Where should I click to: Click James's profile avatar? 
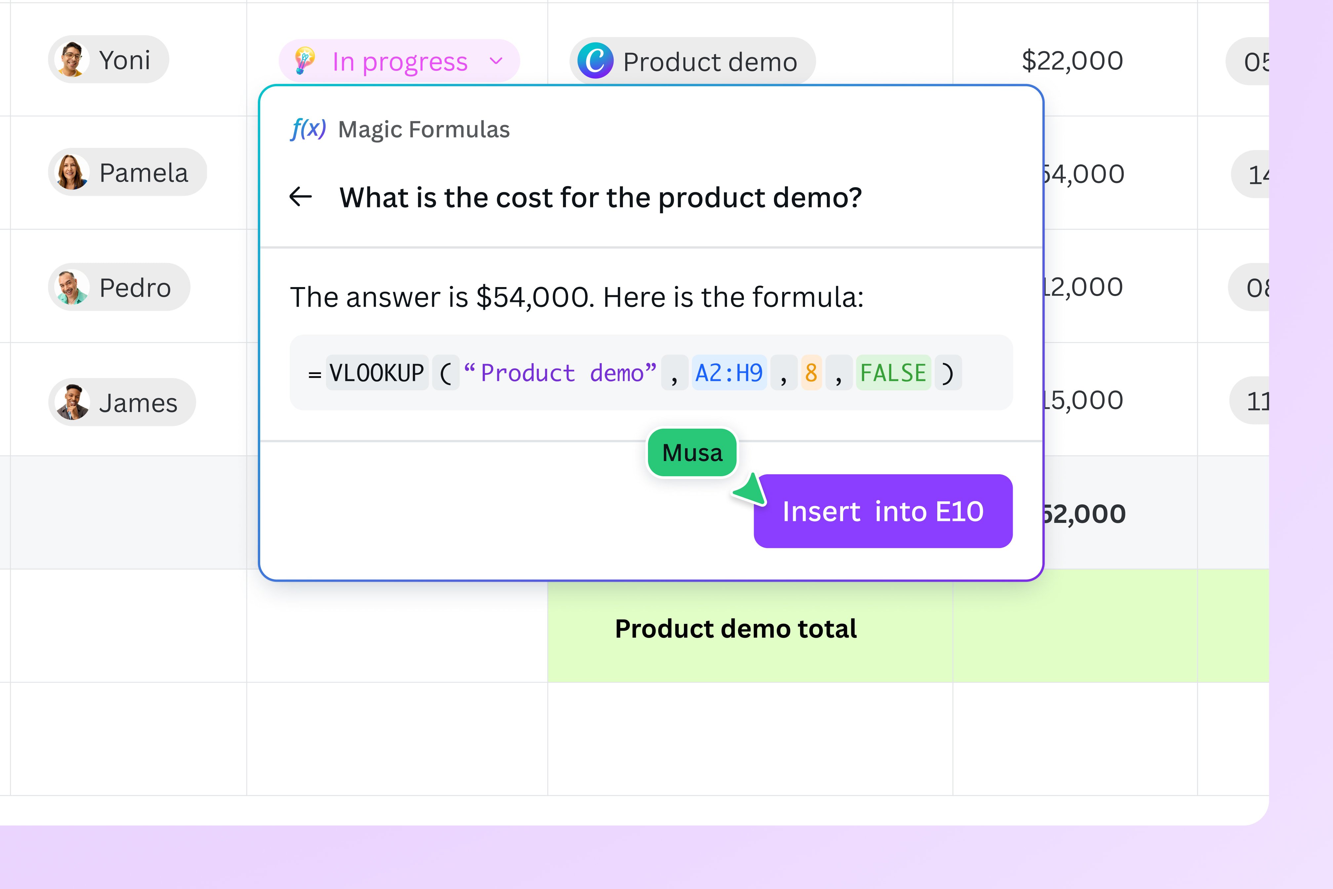[x=71, y=402]
